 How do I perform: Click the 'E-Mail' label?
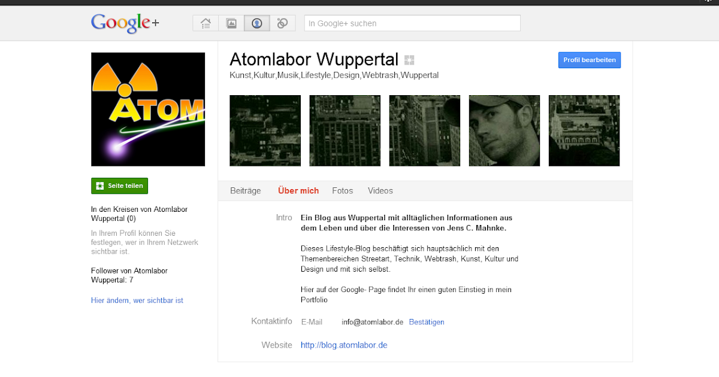(x=312, y=322)
